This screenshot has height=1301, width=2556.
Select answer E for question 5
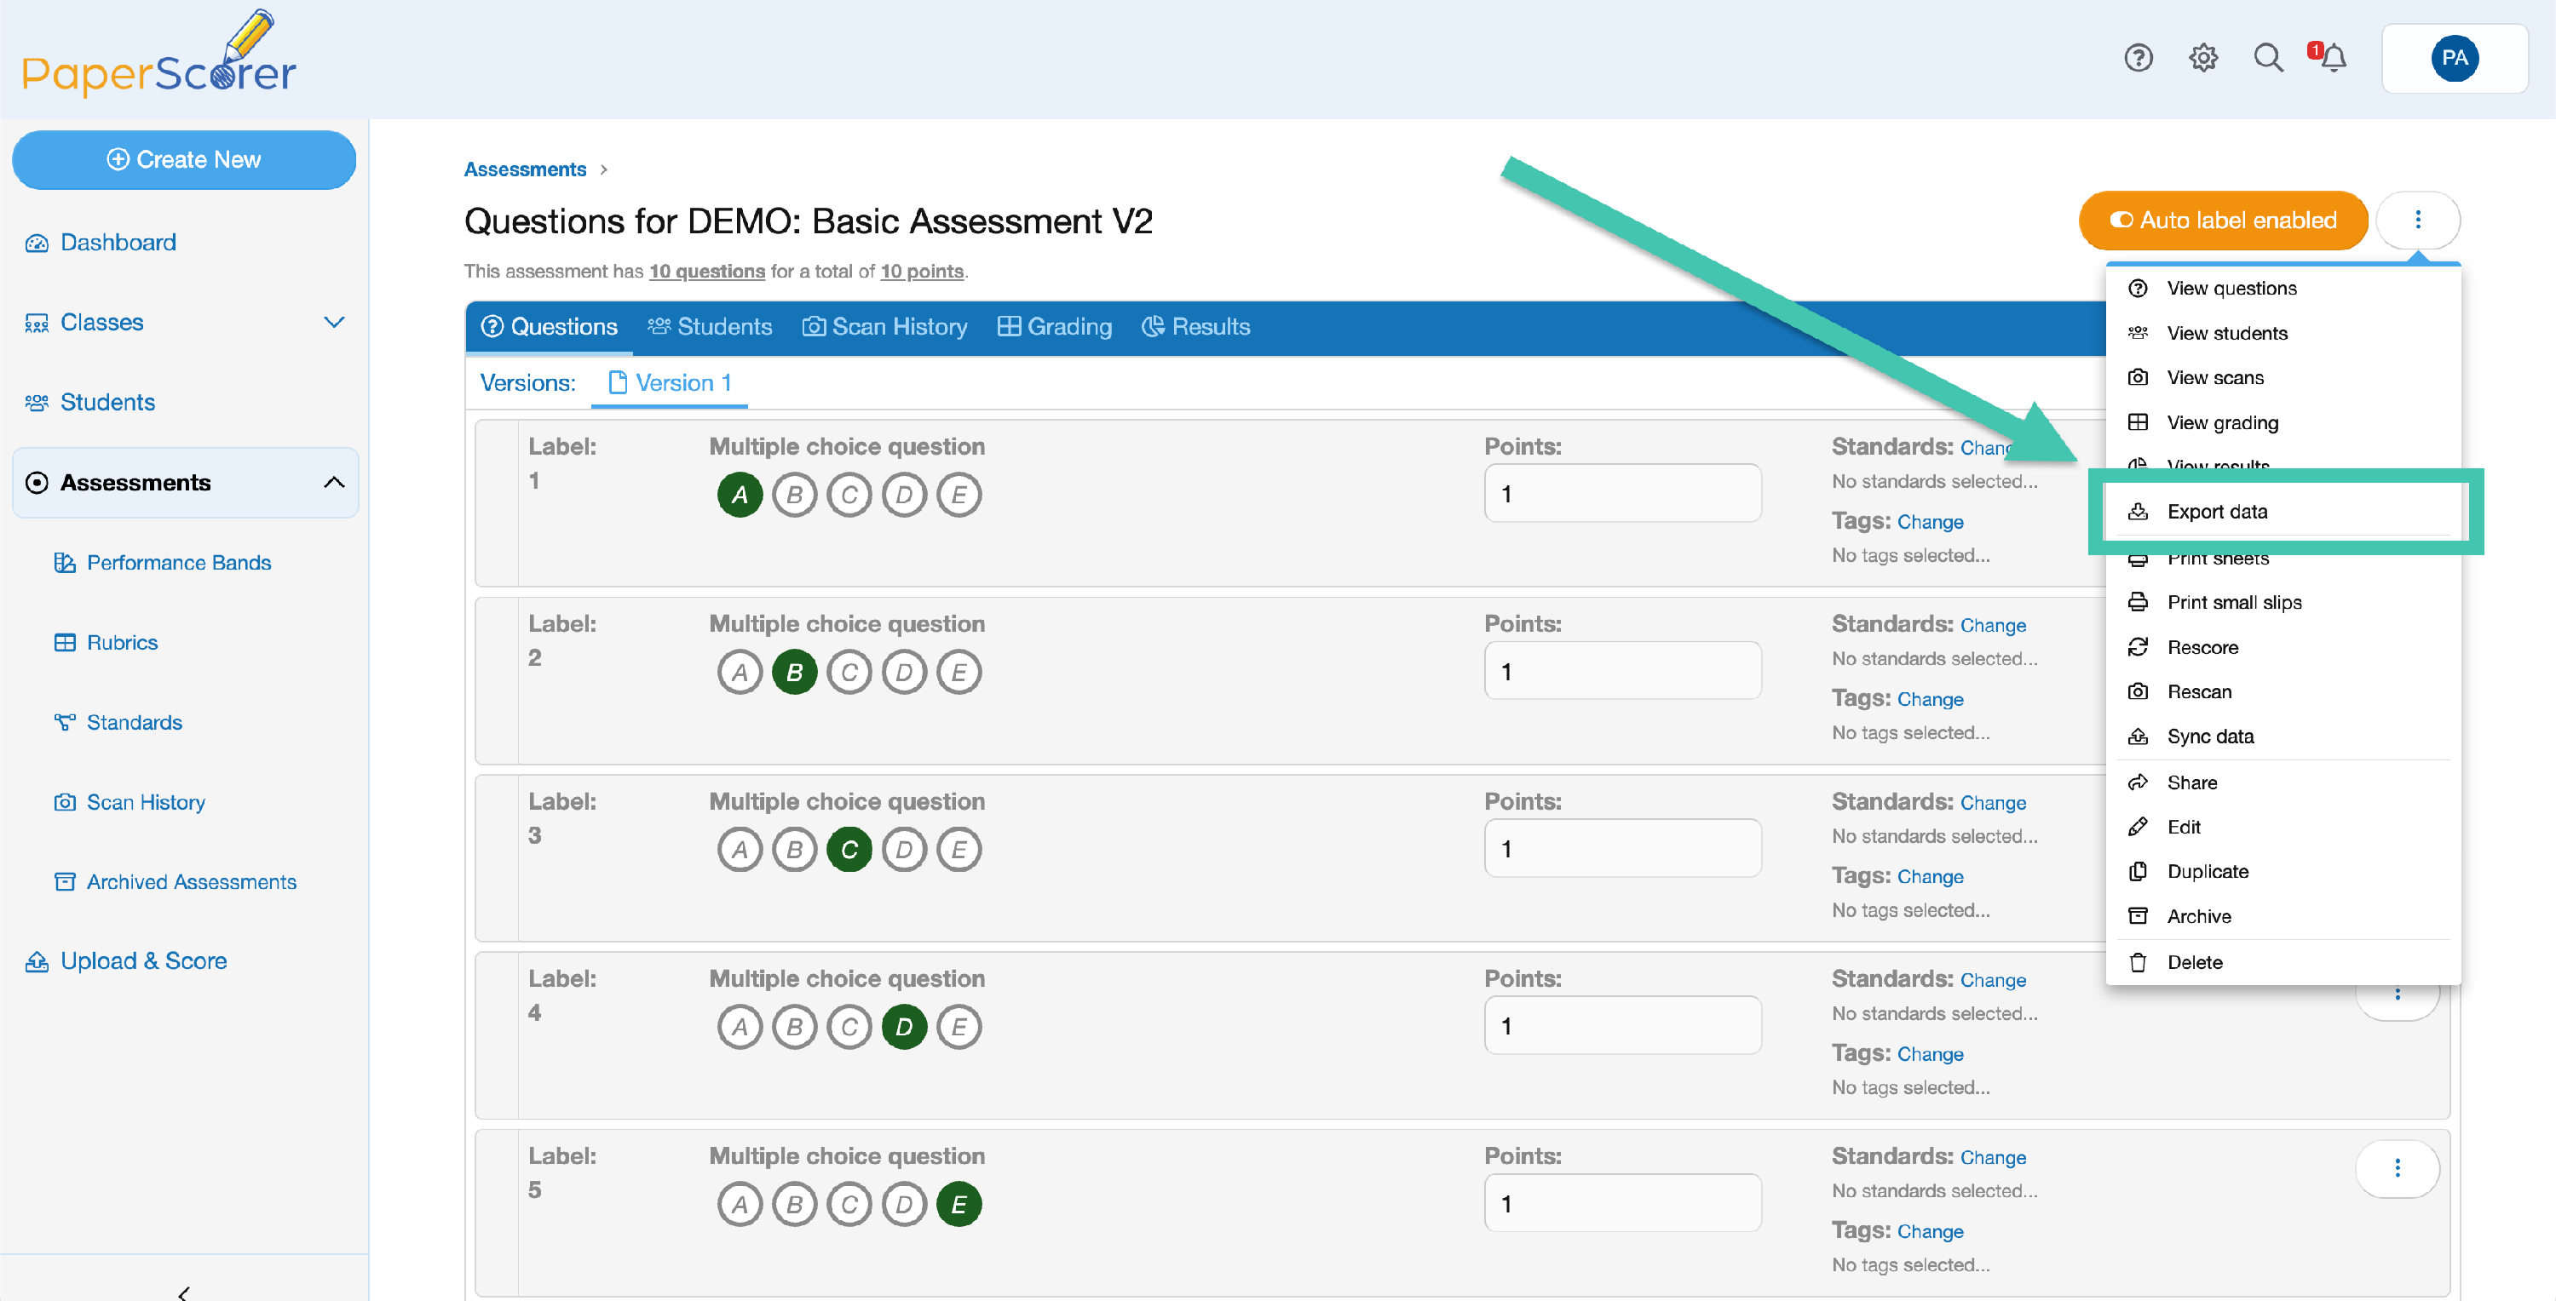(x=958, y=1205)
